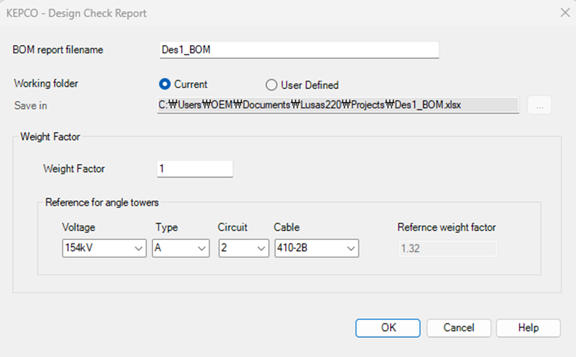Expand the Type dropdown showing A
This screenshot has height=357, width=576.
tap(181, 248)
